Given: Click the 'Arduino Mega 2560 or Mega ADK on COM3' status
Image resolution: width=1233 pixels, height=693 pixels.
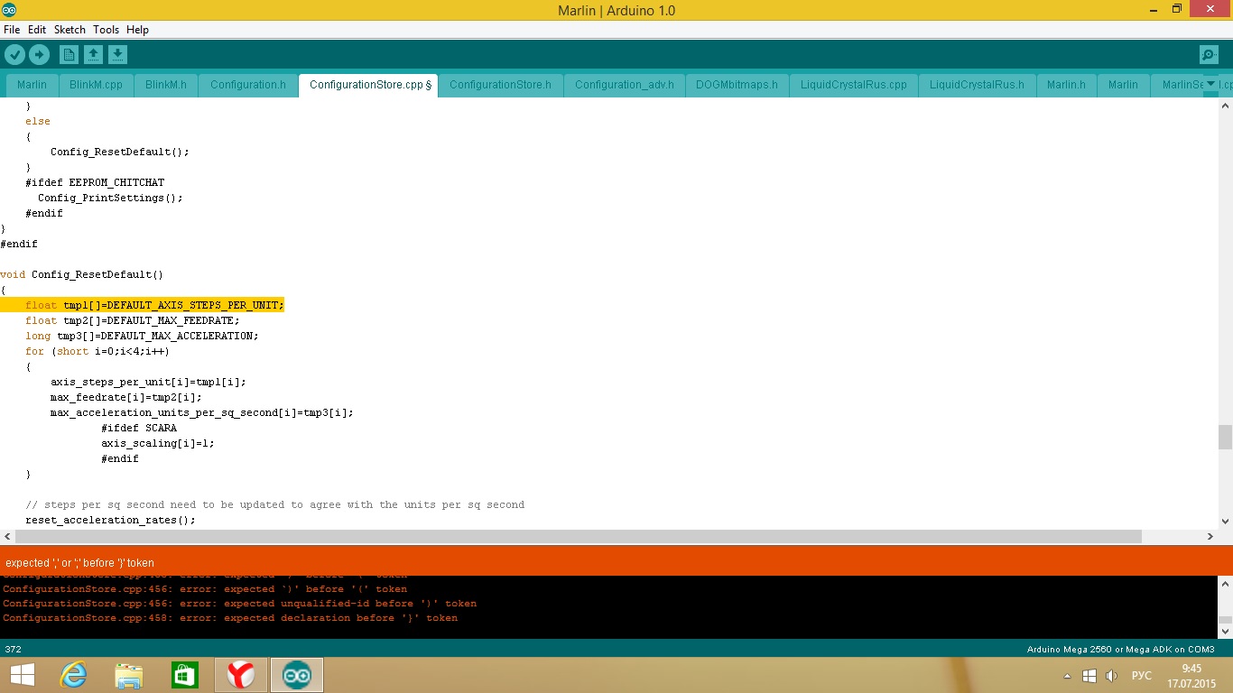Looking at the screenshot, I should pos(1120,650).
